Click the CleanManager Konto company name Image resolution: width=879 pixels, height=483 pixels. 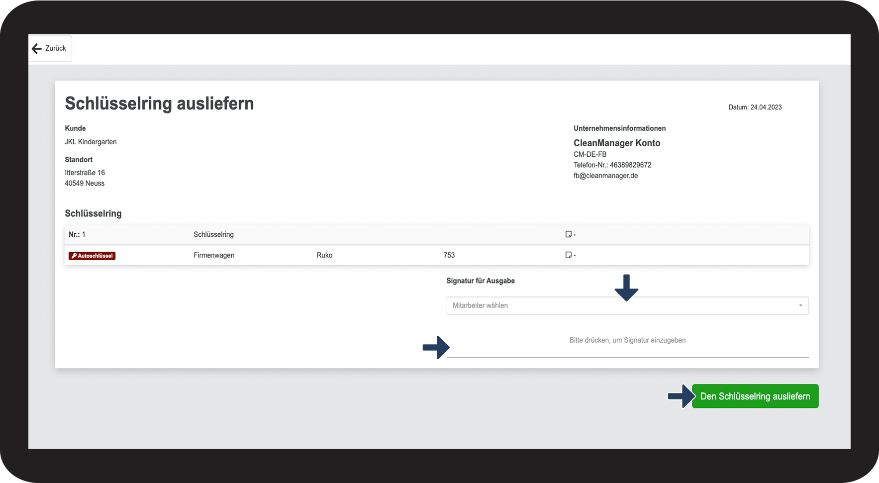[617, 143]
